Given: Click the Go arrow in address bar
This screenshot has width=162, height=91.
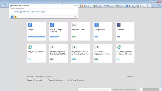Looking at the screenshot, I should (79, 6).
